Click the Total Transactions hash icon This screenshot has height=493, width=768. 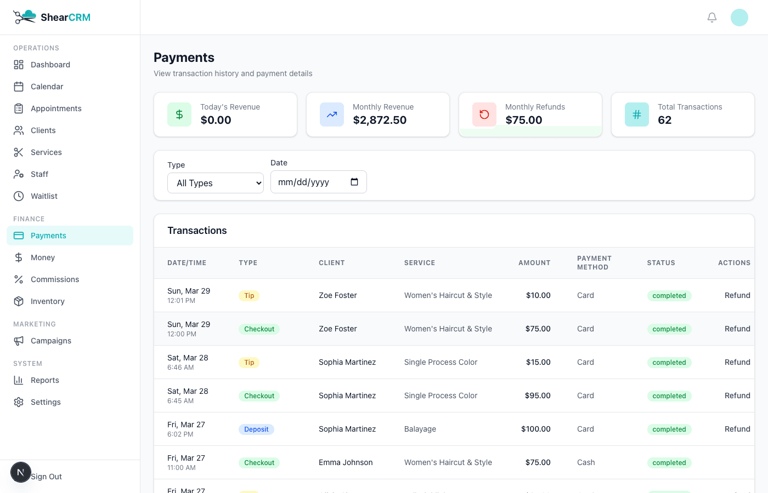(x=637, y=114)
